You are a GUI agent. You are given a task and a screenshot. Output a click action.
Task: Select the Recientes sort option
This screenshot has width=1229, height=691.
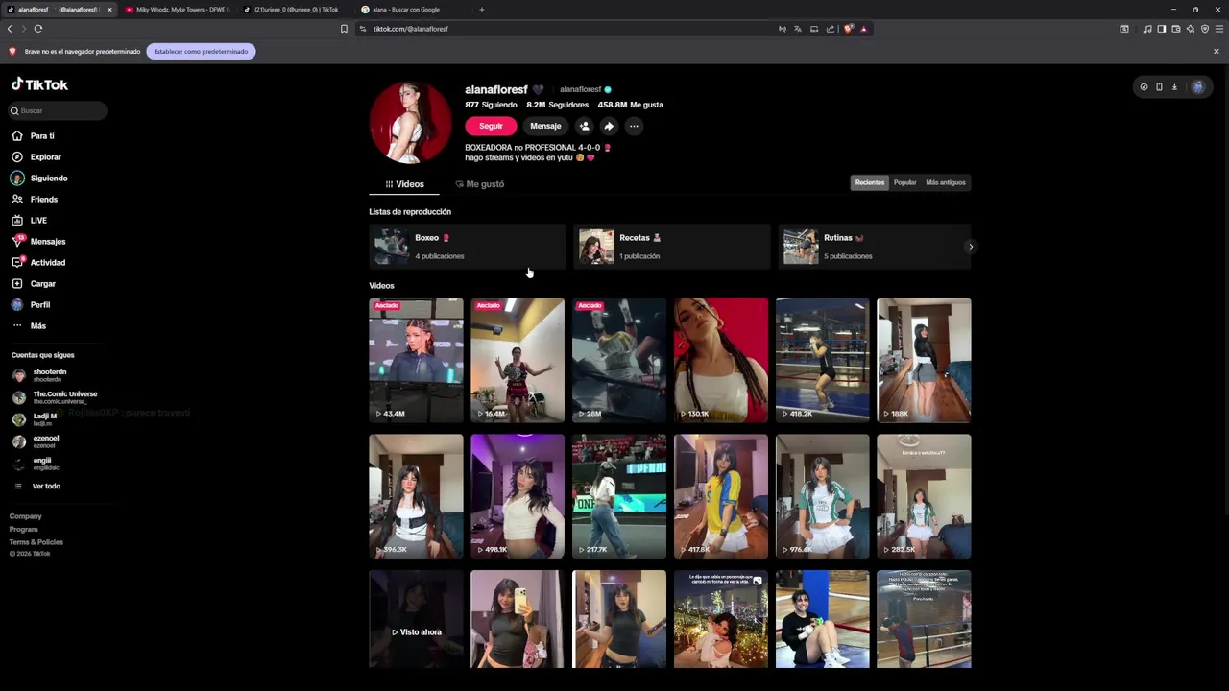click(x=870, y=182)
